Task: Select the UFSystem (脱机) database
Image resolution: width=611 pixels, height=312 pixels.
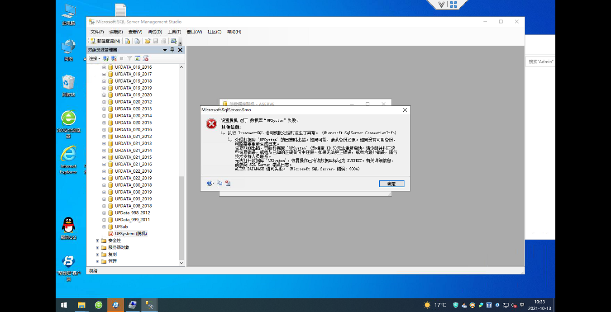Action: pos(131,234)
